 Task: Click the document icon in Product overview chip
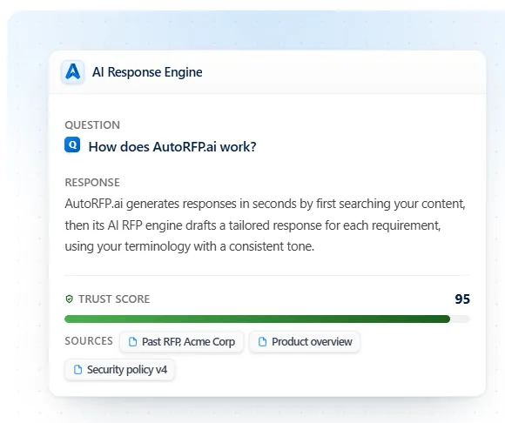[262, 341]
